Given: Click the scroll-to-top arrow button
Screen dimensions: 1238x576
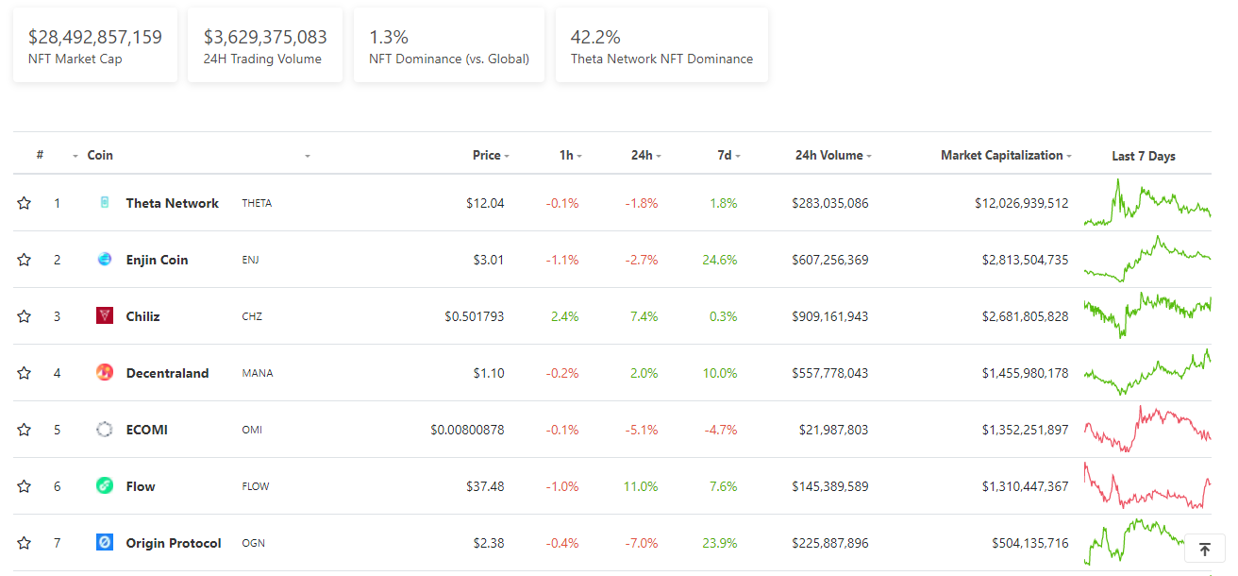Looking at the screenshot, I should [x=1205, y=549].
